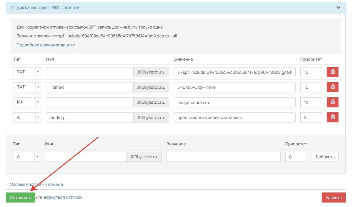Delete the mx.getcourse.ru record via trash icon
Image resolution: width=353 pixels, height=207 pixels.
coord(333,102)
